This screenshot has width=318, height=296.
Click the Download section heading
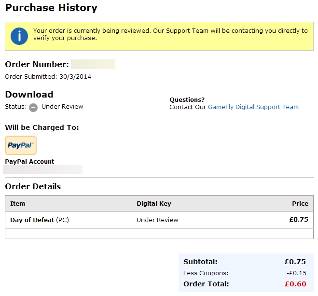(29, 95)
